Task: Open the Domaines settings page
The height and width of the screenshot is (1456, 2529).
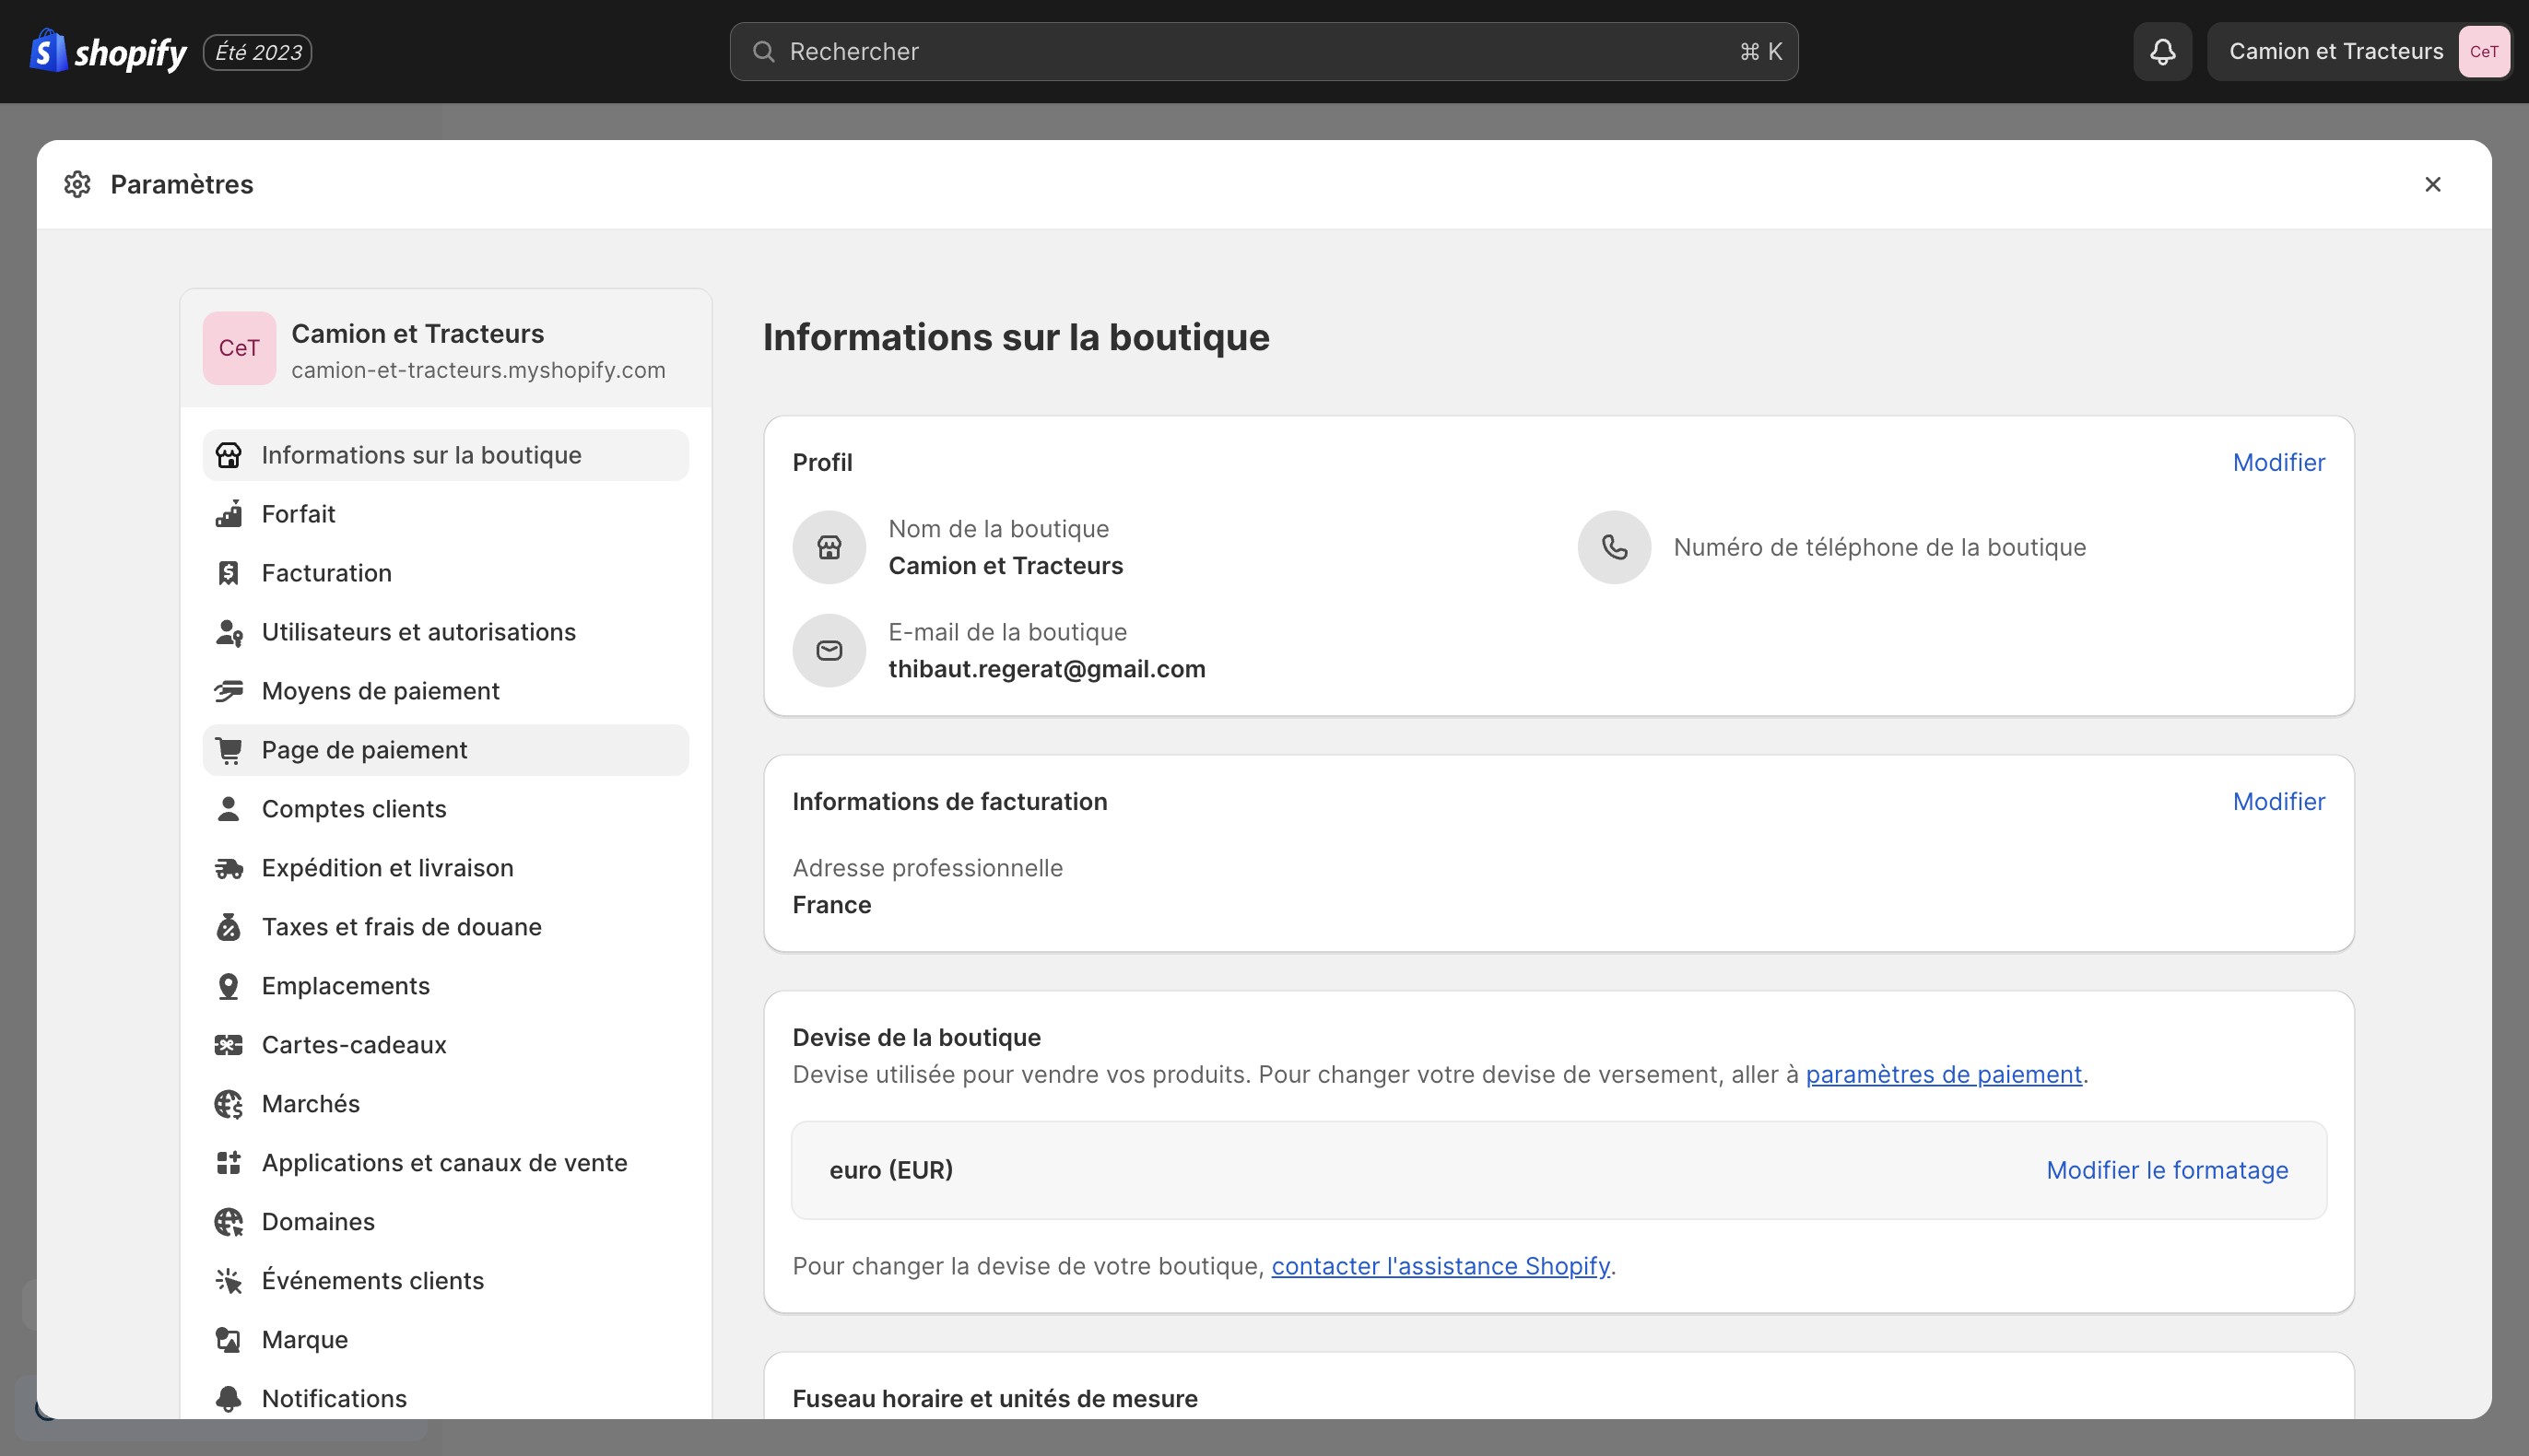Action: tap(318, 1222)
